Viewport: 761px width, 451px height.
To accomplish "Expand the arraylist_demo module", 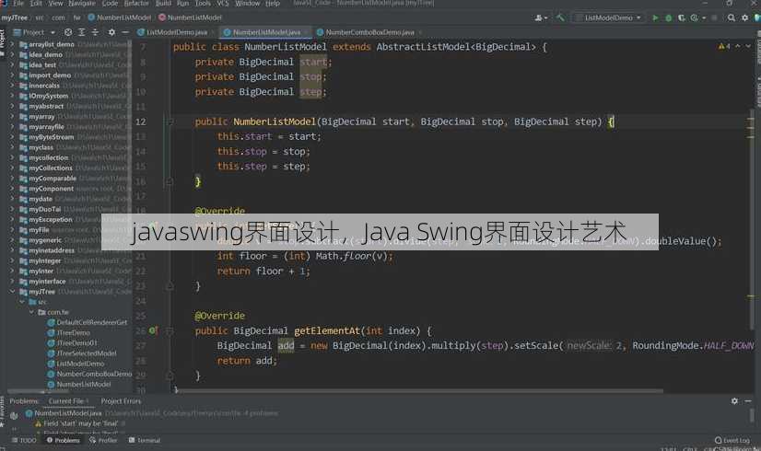I will [x=12, y=44].
